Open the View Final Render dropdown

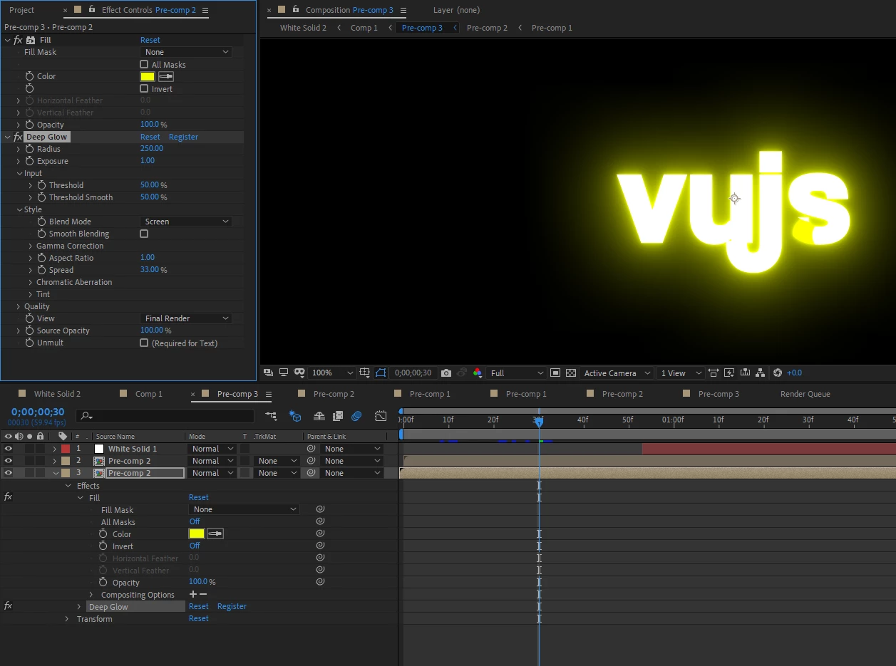186,318
